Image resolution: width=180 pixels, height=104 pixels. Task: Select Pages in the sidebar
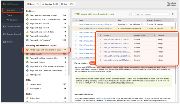[9, 15]
